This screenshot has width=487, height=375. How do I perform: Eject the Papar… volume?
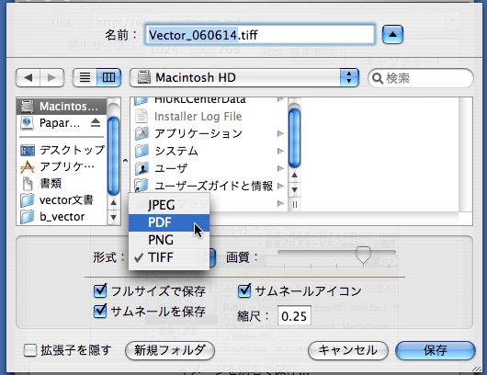pyautogui.click(x=96, y=123)
